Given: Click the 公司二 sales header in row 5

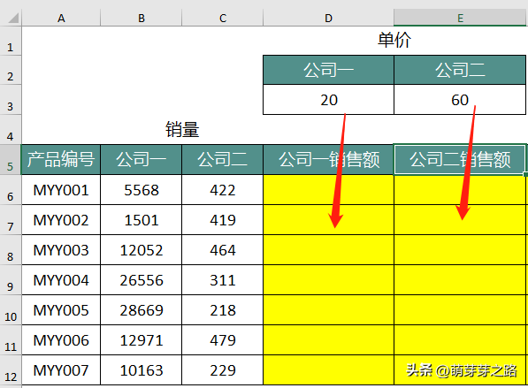Looking at the screenshot, I should tap(223, 160).
